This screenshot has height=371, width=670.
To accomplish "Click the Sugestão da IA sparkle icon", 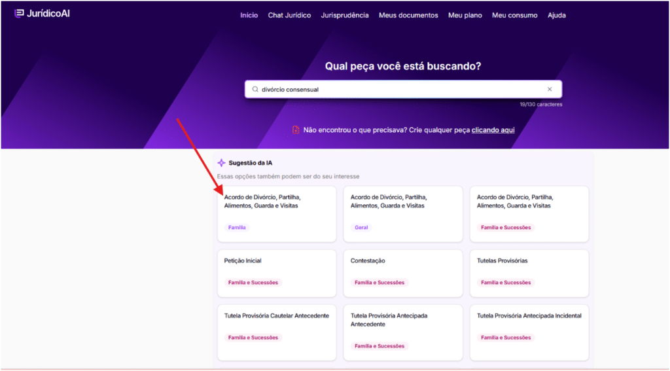I will 221,163.
